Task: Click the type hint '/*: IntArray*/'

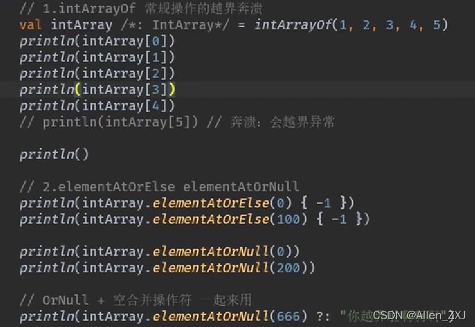Action: 175,25
